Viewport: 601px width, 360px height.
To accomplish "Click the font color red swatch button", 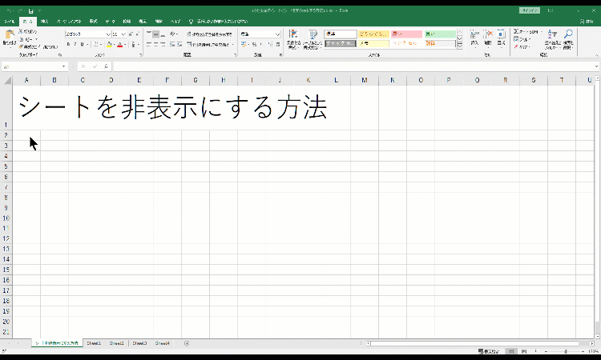I will pyautogui.click(x=119, y=45).
